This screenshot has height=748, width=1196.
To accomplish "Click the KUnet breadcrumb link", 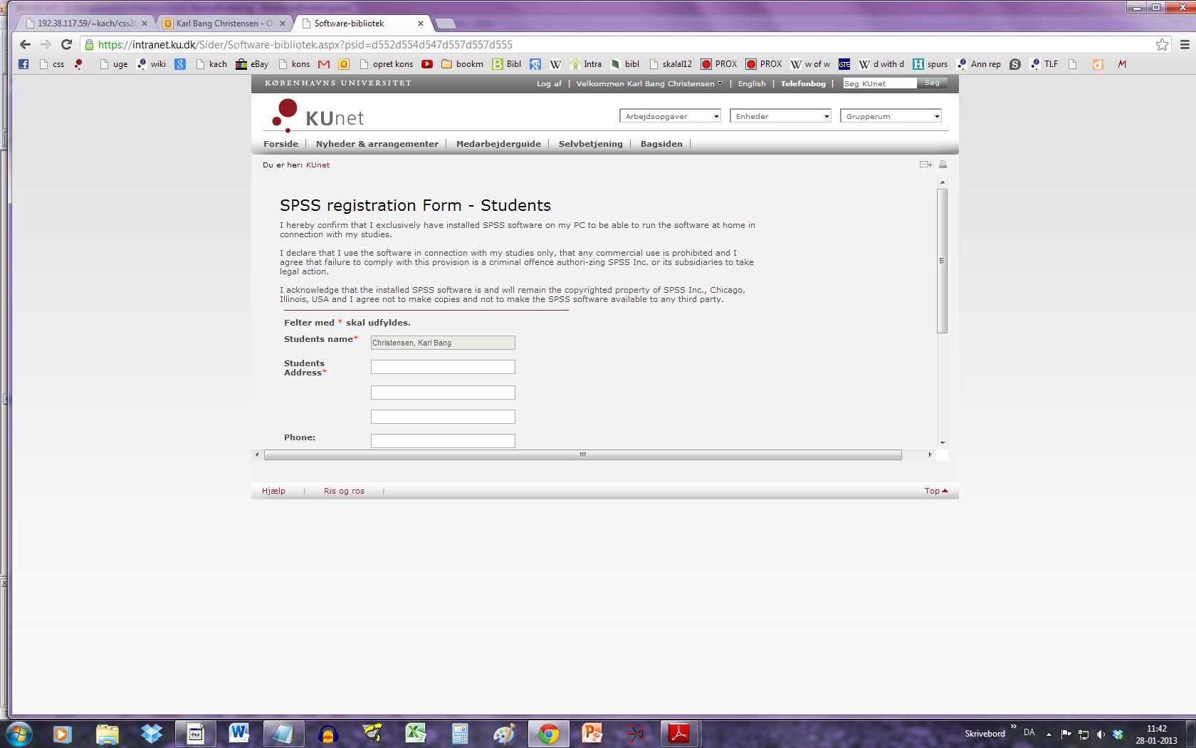I will (x=318, y=165).
